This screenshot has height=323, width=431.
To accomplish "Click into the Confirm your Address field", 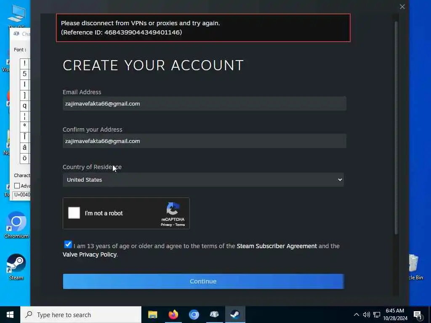I will pos(204,141).
